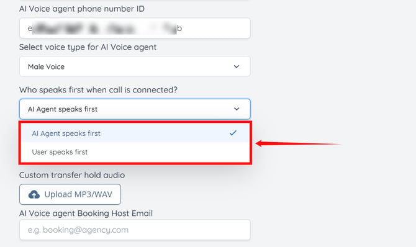Click the chevron arrow in speaks-first dropdown
Screen dimensions: 416x247
coord(237,109)
